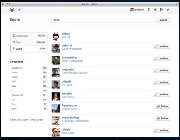This screenshot has width=180, height=140.
Task: Open the github user link
Action: 66,34
